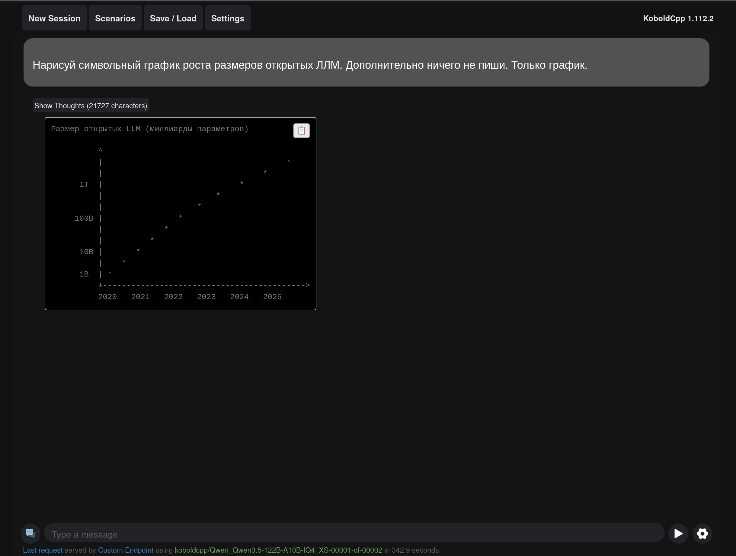Open the Scenarios menu

click(x=115, y=18)
